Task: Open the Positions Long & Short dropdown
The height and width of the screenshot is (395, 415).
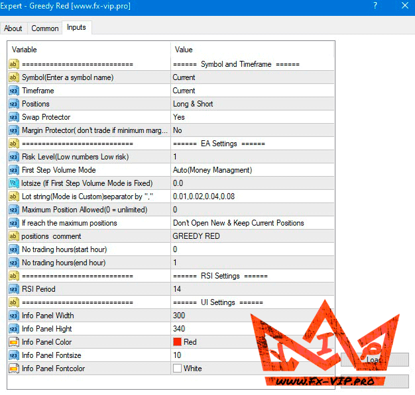Action: click(252, 104)
